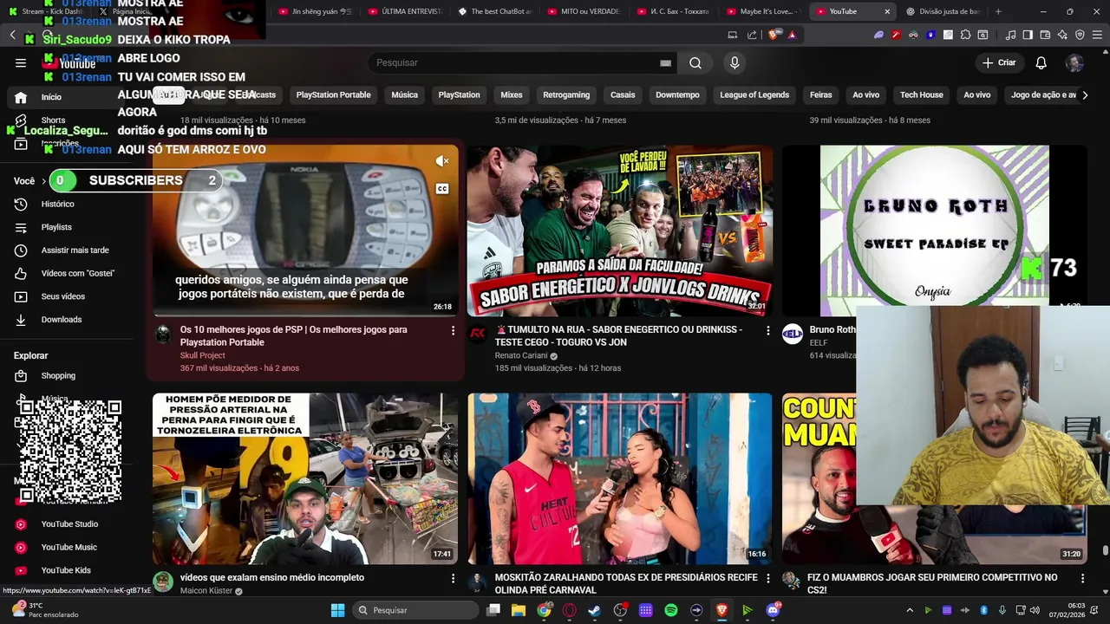Open PSP games video thumbnail
This screenshot has width=1110, height=624.
pos(305,230)
